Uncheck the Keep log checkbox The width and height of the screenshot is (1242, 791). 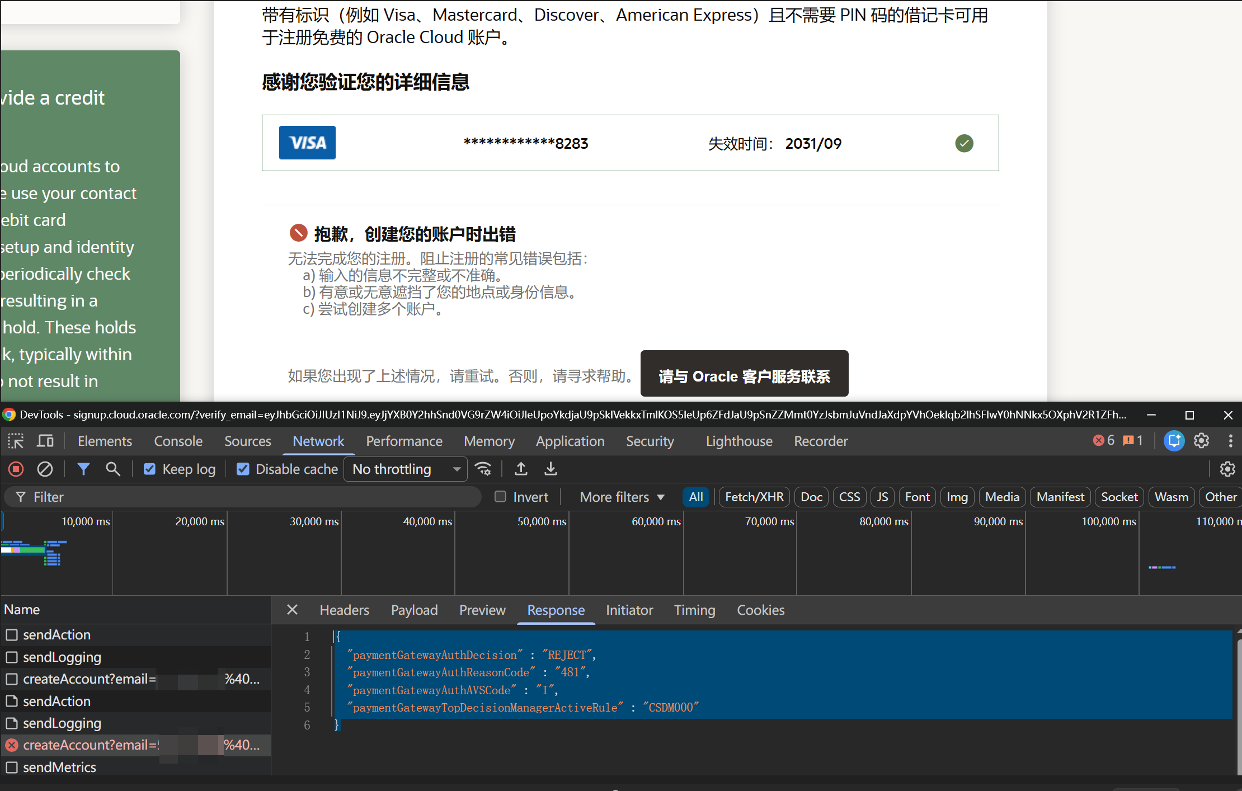[x=149, y=469]
